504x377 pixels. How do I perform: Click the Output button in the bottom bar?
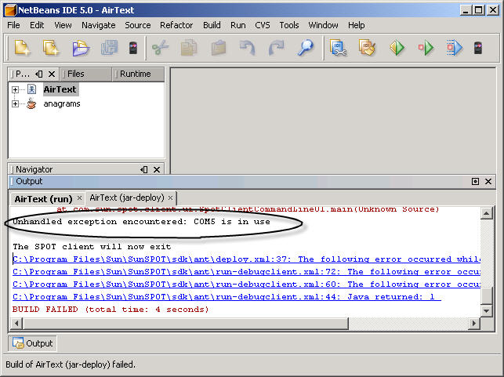[x=32, y=343]
